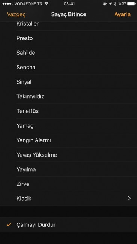137x244 pixels.
Task: Tap the battery indicator icon
Action: (x=131, y=4)
